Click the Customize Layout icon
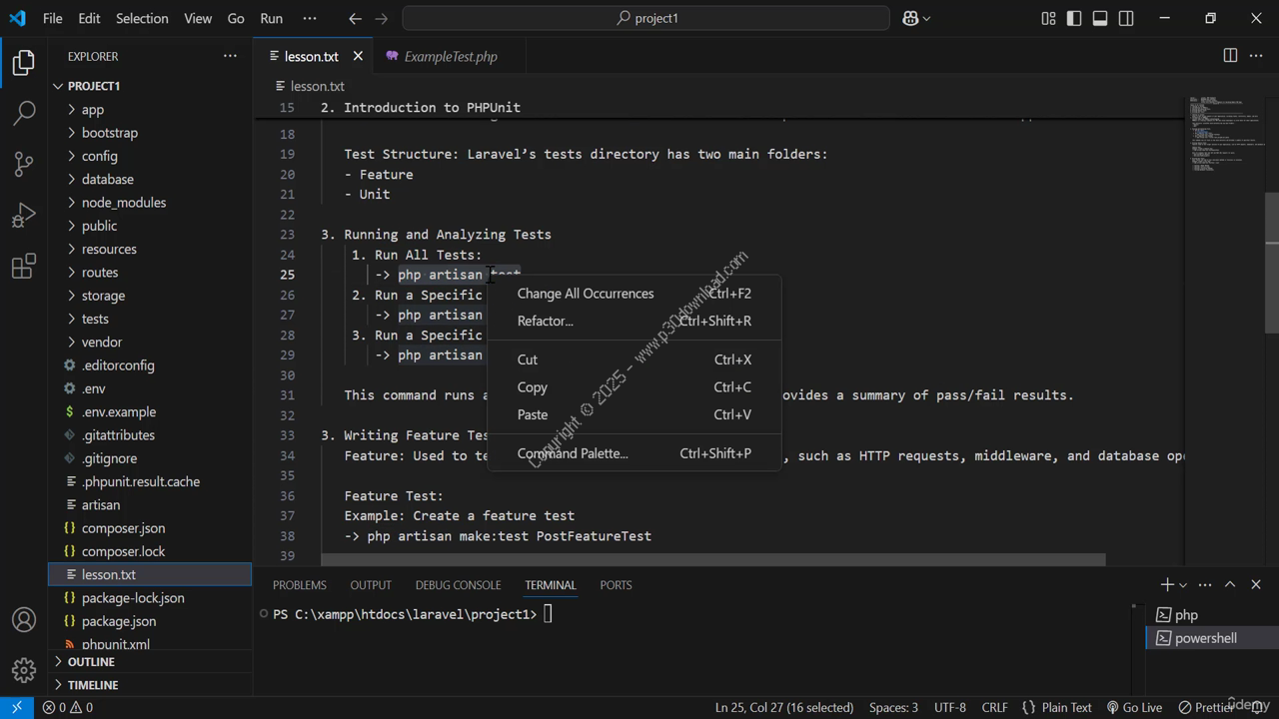Viewport: 1279px width, 719px height. point(1048,18)
